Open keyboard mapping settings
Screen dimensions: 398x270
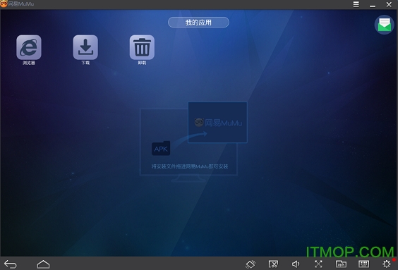pyautogui.click(x=363, y=264)
